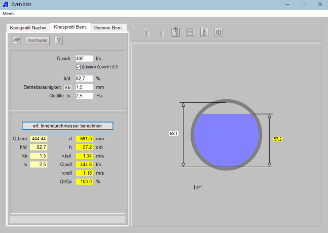Click the window layout icon in toolbar
This screenshot has width=328, height=233.
[x=190, y=32]
